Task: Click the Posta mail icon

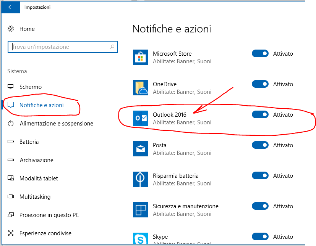Action: point(140,149)
